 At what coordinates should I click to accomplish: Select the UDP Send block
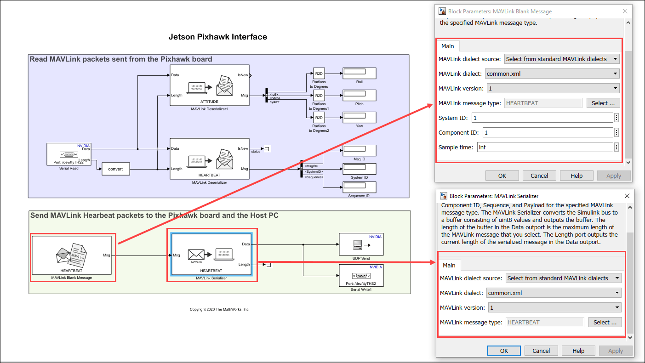pos(361,244)
